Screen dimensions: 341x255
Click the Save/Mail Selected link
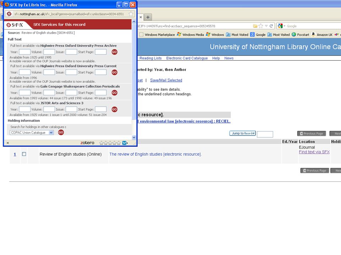(x=166, y=80)
